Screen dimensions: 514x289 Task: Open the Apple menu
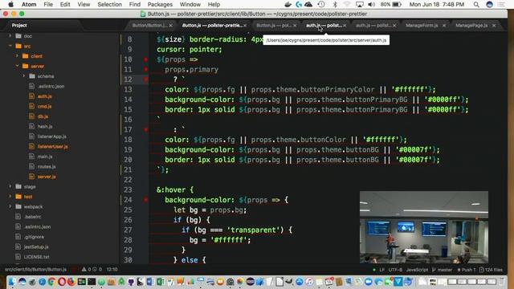(10, 4)
